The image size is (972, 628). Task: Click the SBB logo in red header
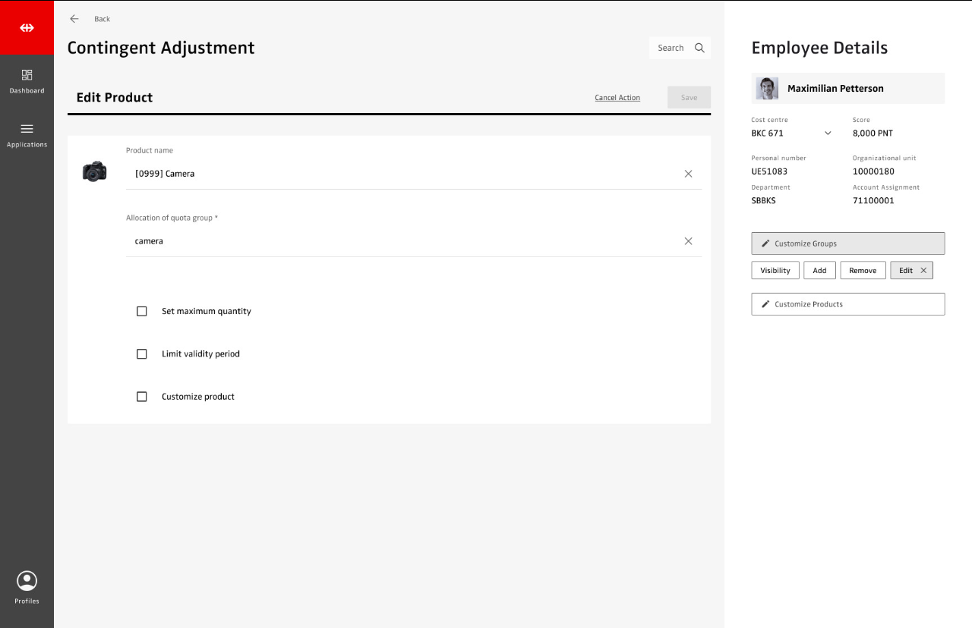[27, 28]
